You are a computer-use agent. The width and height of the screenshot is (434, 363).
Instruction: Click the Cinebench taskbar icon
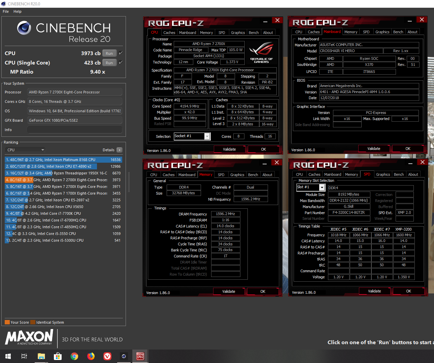(124, 356)
